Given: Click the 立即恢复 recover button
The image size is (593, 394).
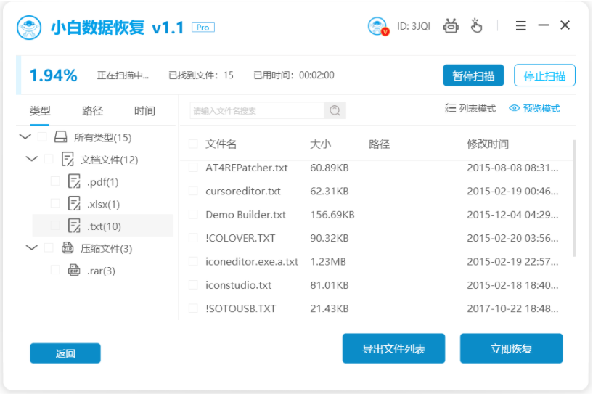Looking at the screenshot, I should pyautogui.click(x=511, y=349).
